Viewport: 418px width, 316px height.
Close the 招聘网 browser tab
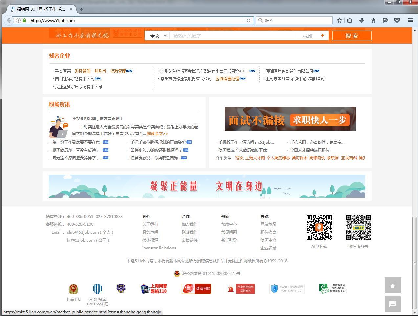pos(71,9)
